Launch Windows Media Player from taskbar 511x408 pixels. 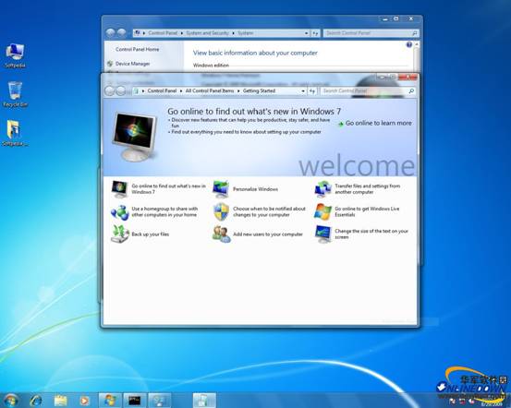84,401
